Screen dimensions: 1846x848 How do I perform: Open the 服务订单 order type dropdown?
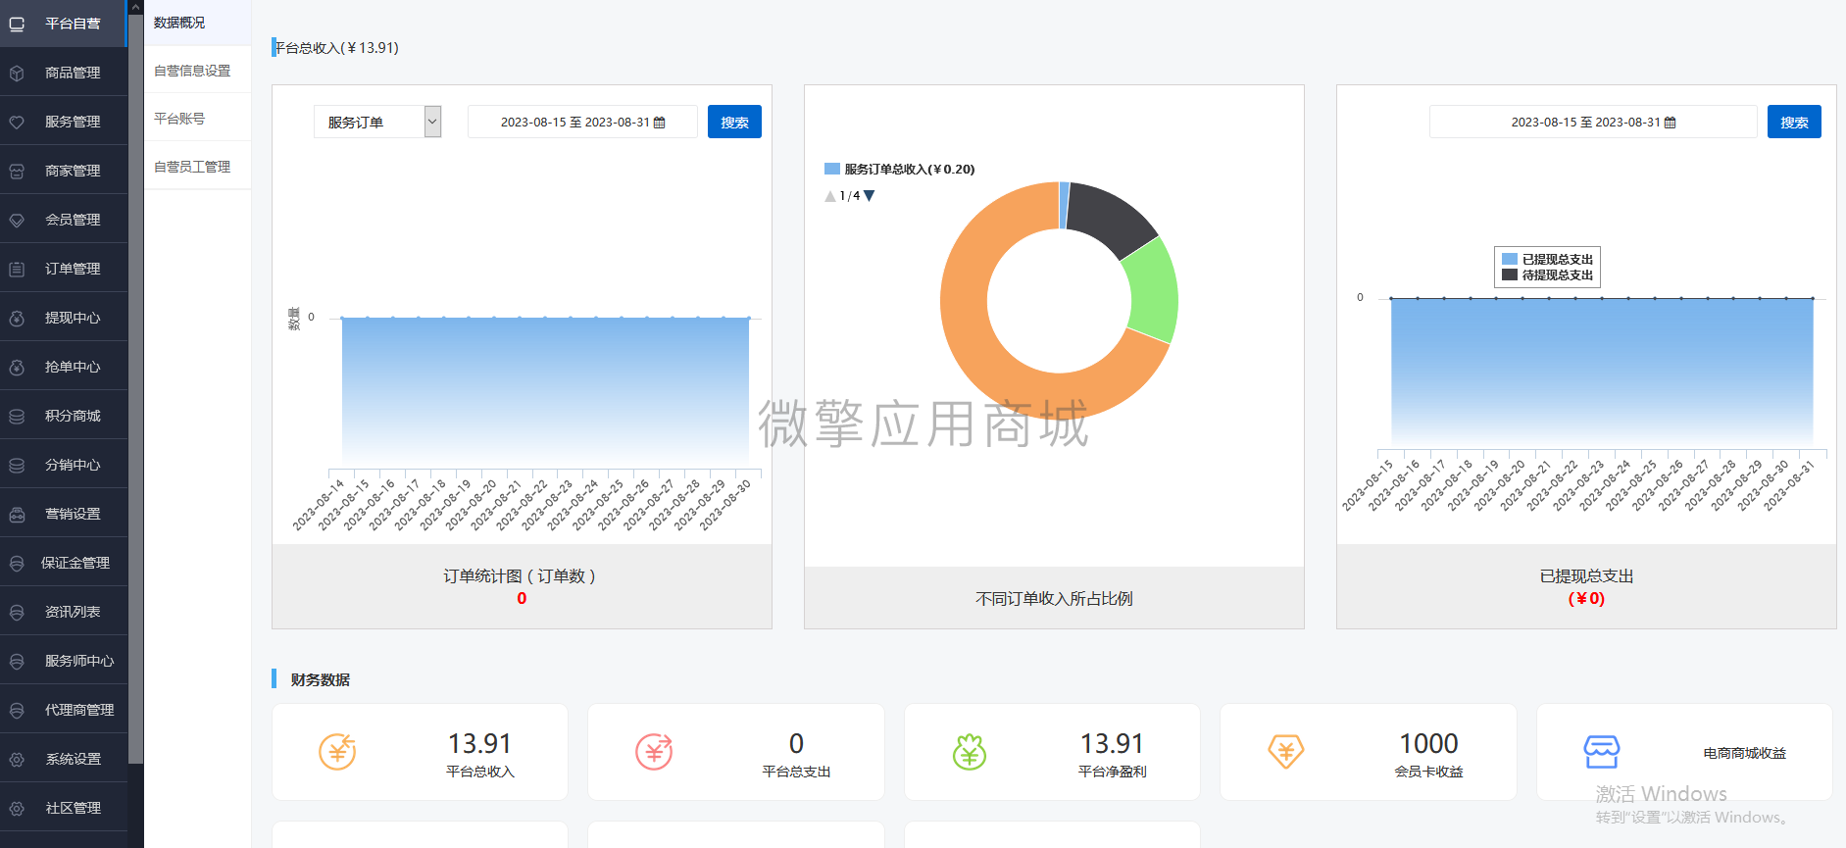377,122
